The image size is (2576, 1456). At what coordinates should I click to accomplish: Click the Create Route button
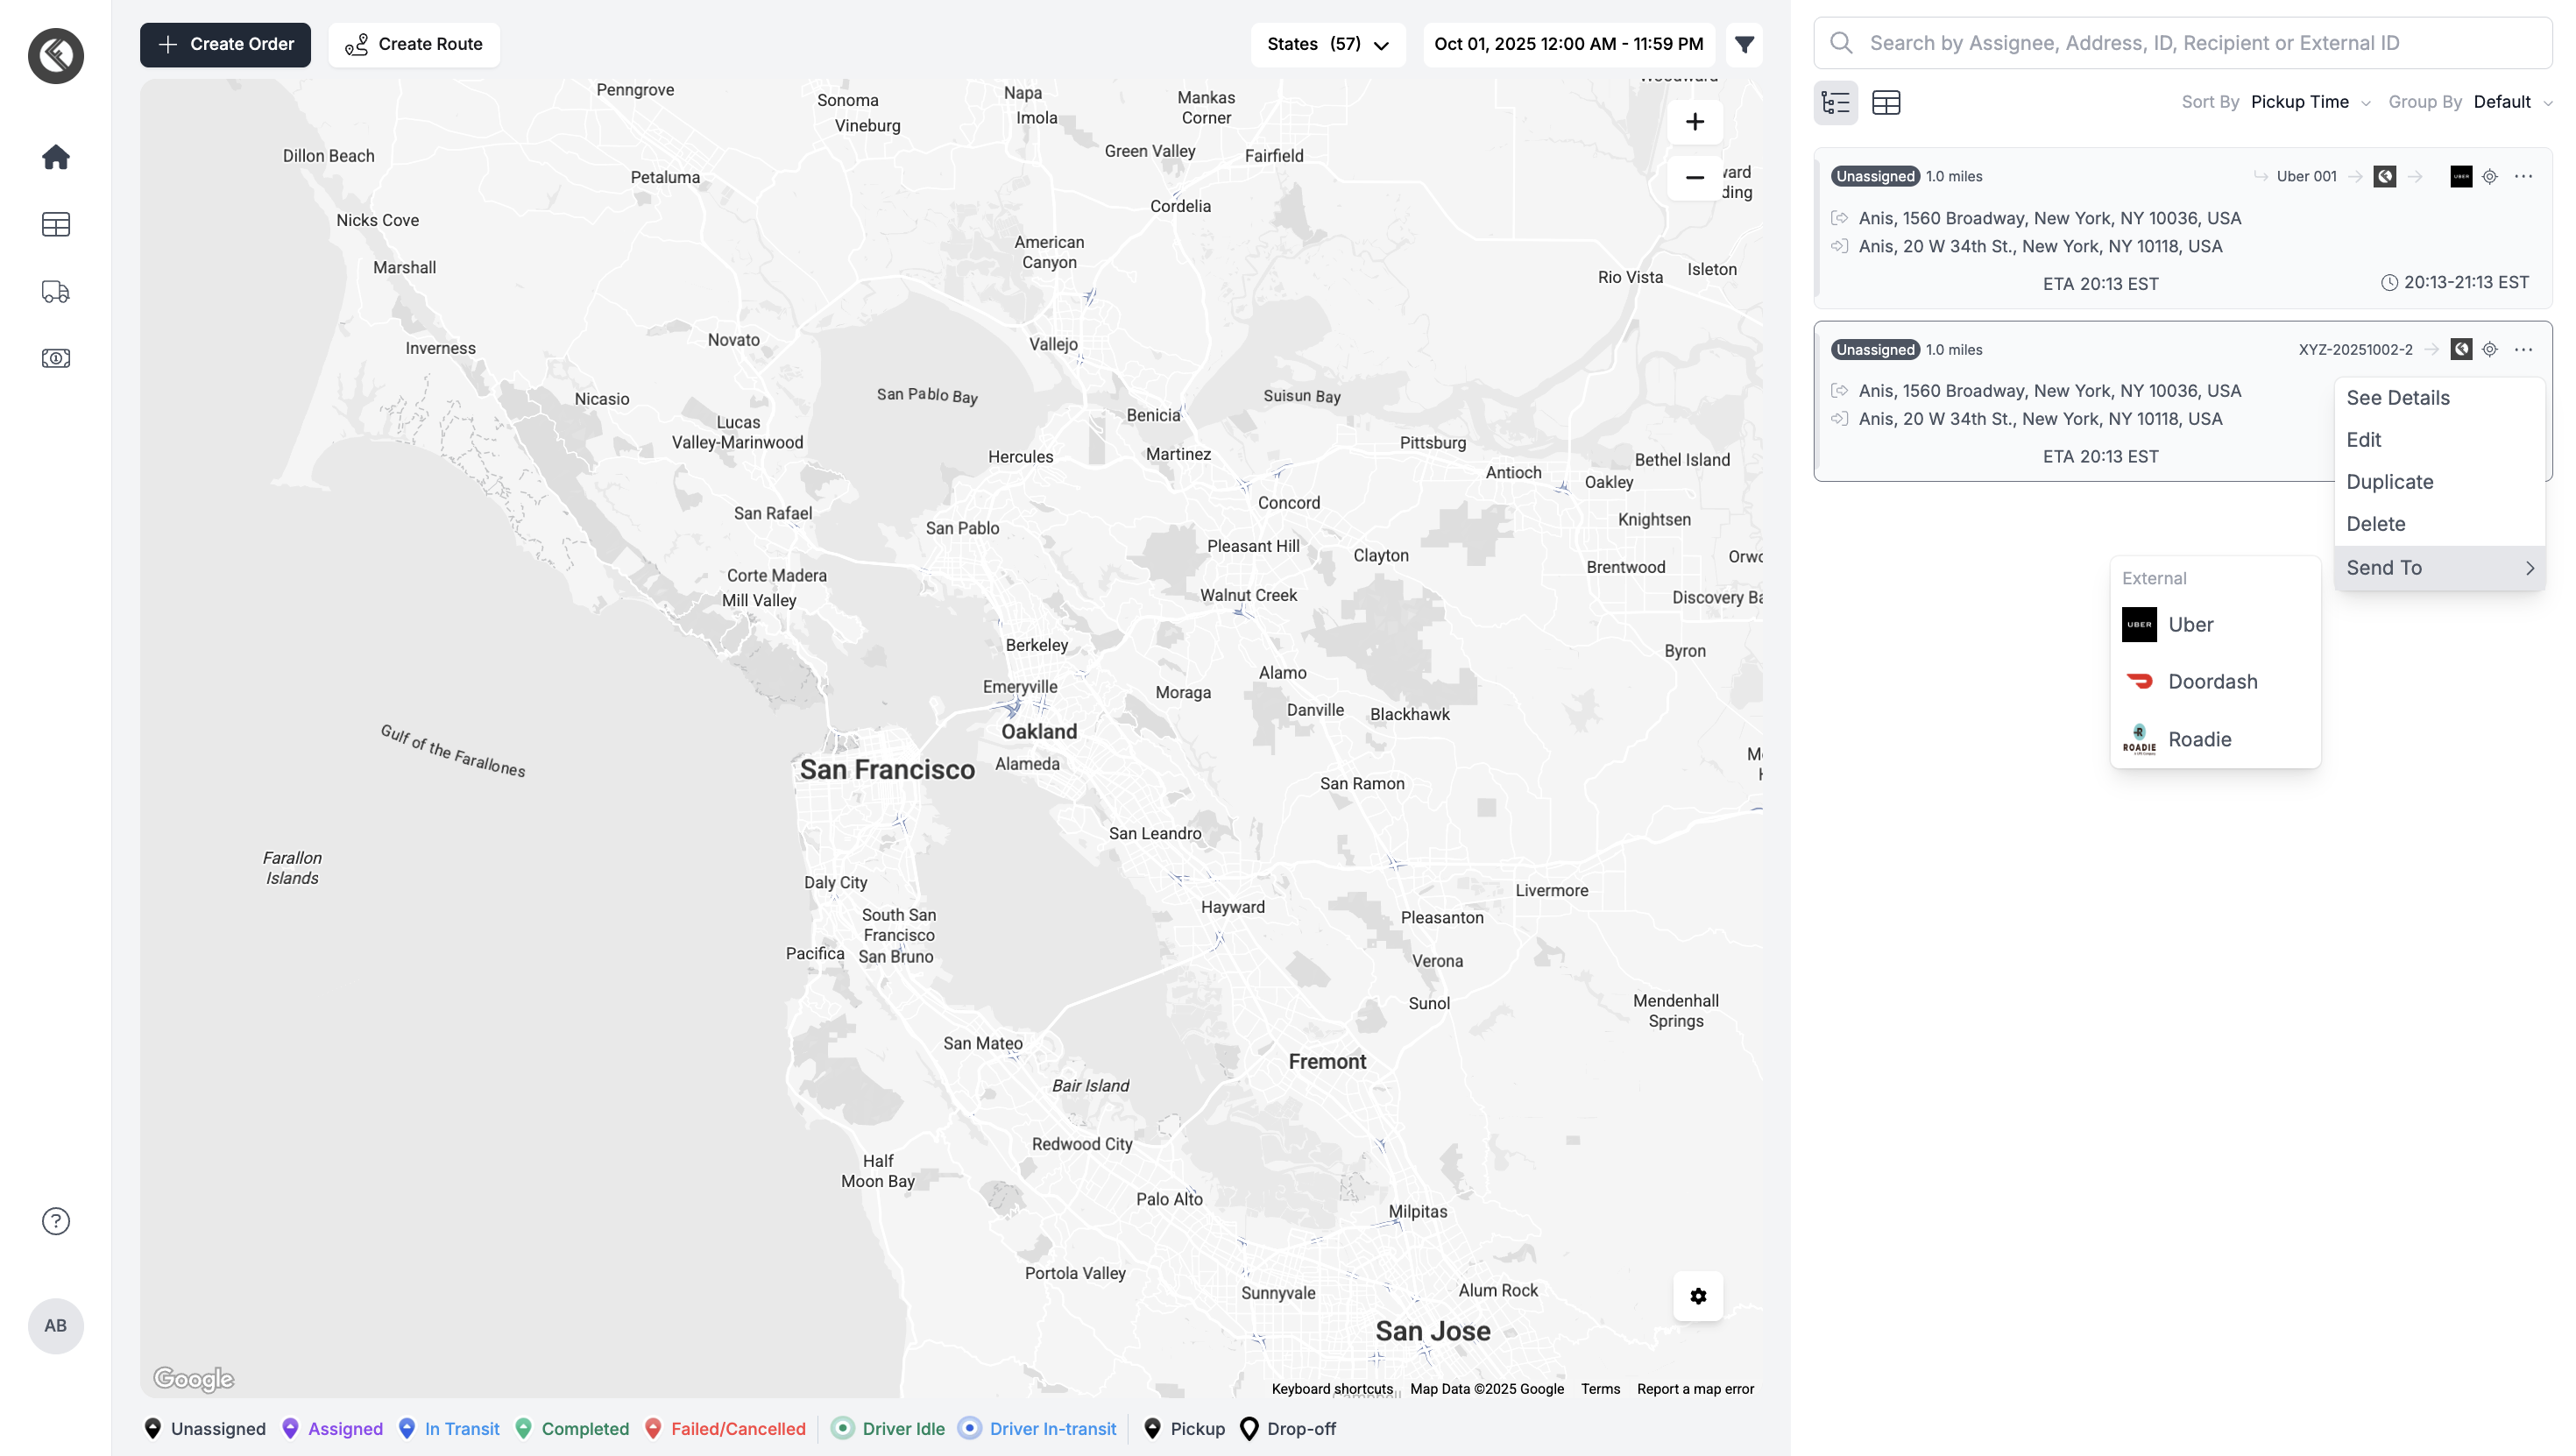[x=414, y=44]
